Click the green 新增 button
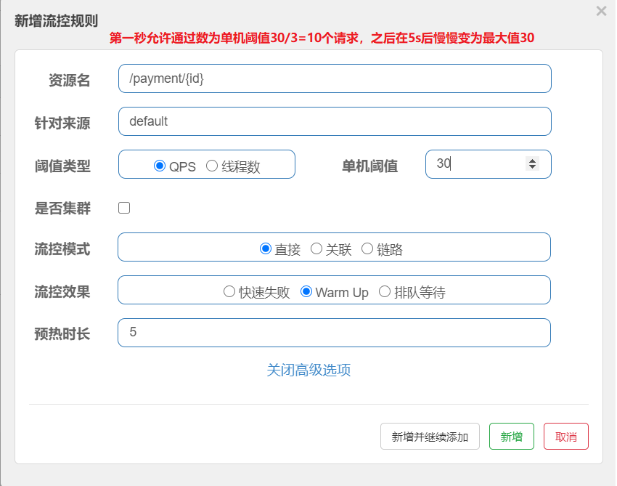 pyautogui.click(x=512, y=437)
